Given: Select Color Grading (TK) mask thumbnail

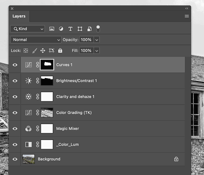Looking at the screenshot, I should [47, 112].
